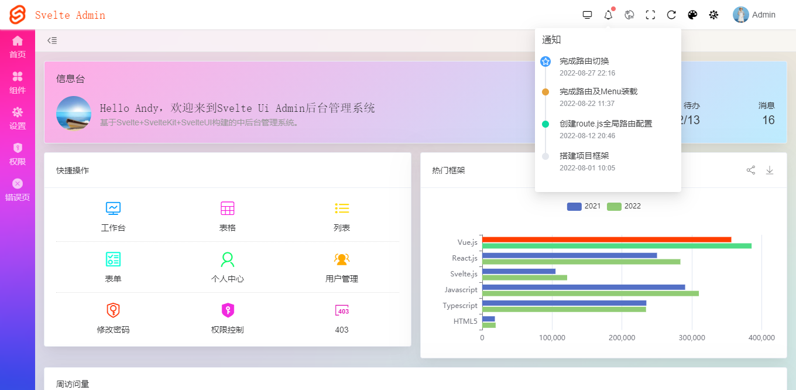Screen dimensions: 796x390
Task: Collapse the sidebar with the chevron icon
Action: (x=52, y=40)
